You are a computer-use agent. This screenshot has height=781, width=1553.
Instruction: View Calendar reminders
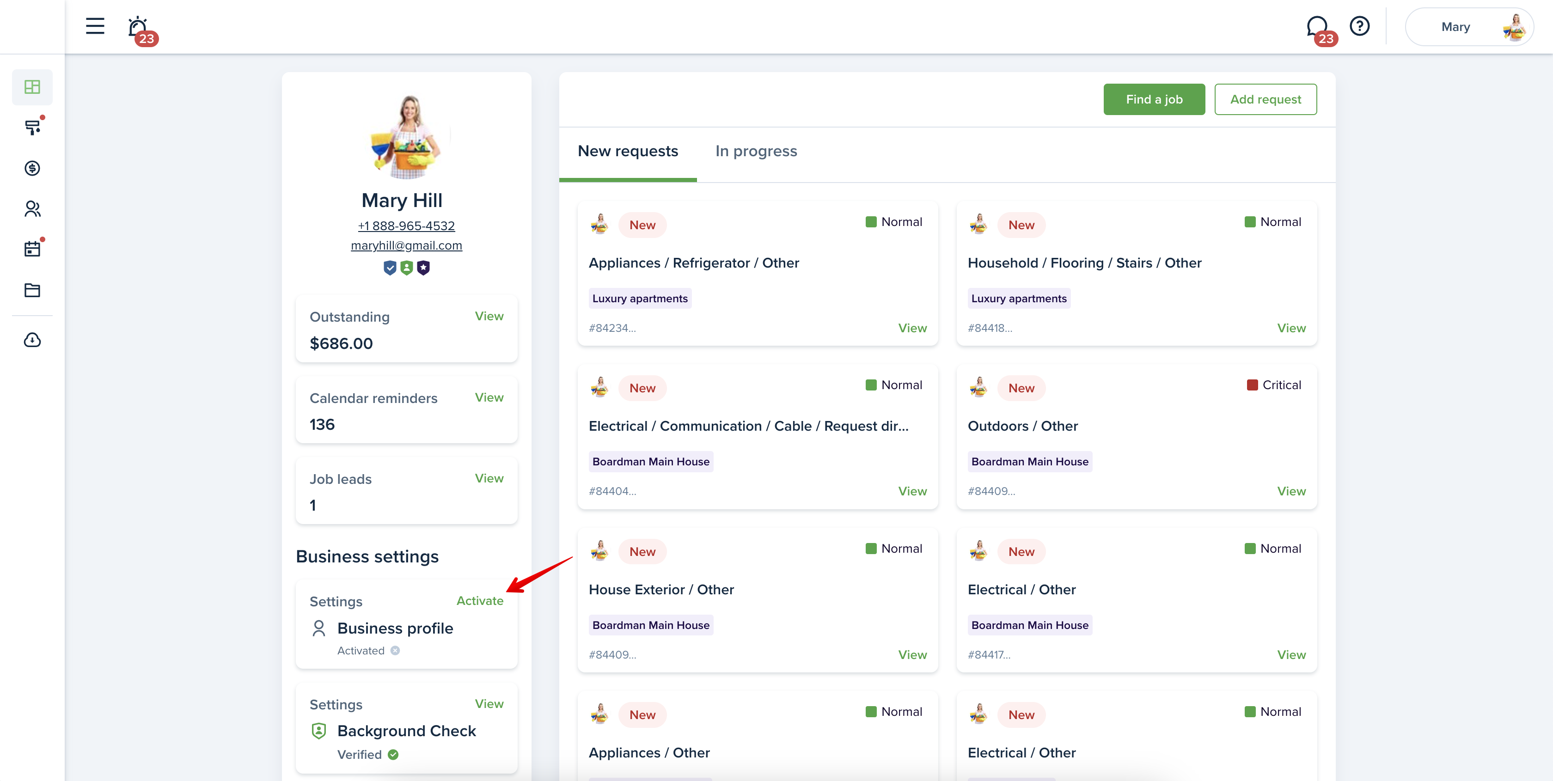(489, 398)
